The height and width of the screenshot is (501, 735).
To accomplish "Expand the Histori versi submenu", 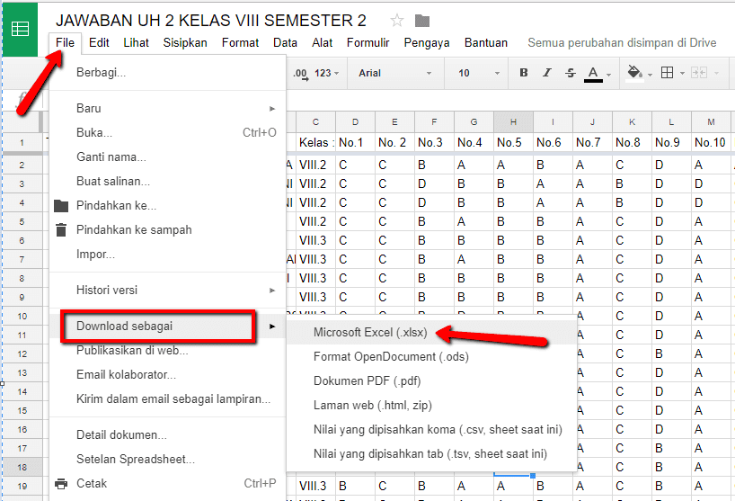I will pos(167,291).
